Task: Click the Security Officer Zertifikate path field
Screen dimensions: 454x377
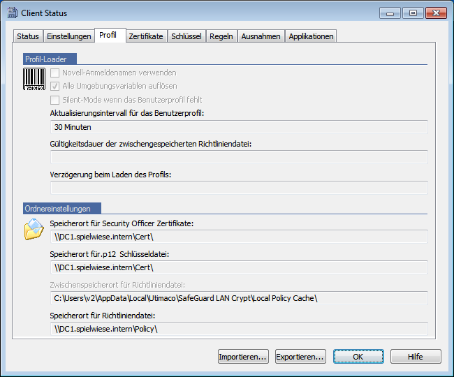Action: click(x=239, y=237)
